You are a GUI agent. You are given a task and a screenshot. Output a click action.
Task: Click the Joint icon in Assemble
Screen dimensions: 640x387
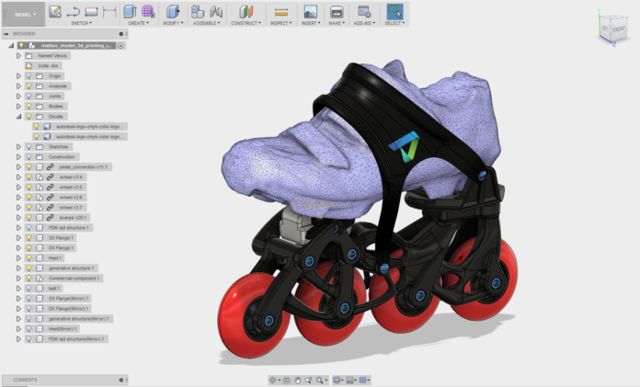pyautogui.click(x=215, y=11)
